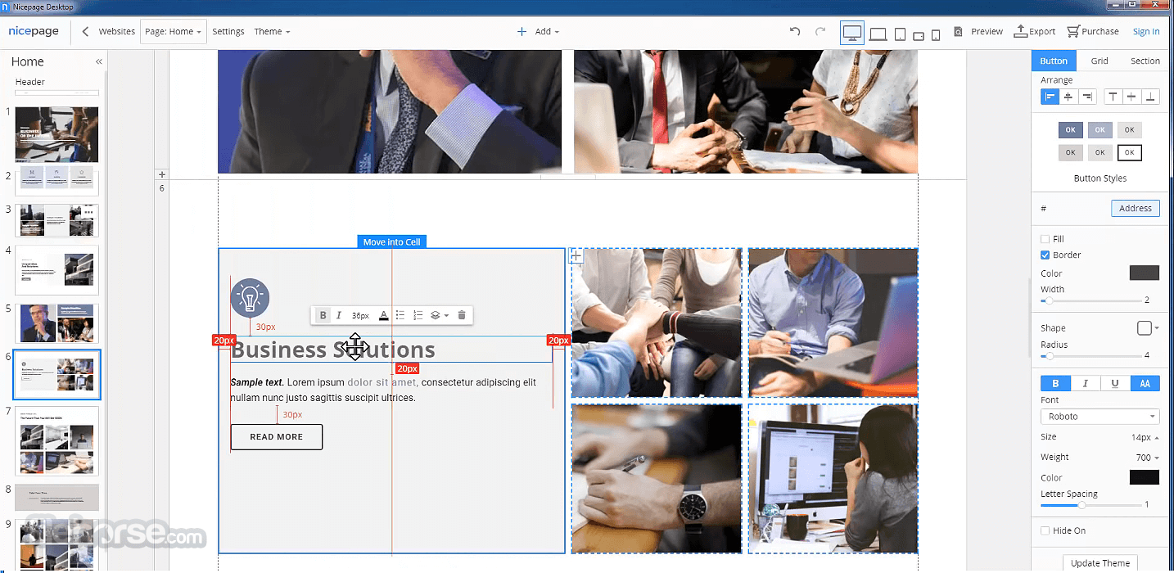Switch to the Section tab
This screenshot has height=573, width=1174.
point(1145,61)
